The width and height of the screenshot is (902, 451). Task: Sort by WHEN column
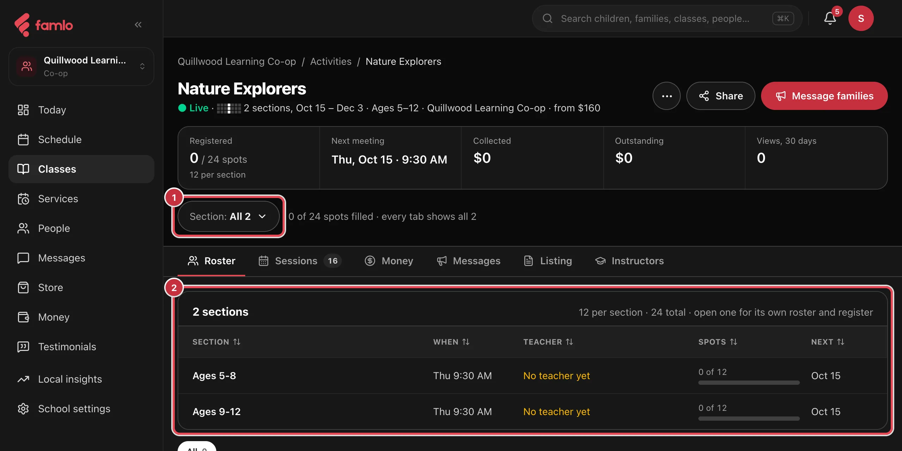coord(451,342)
